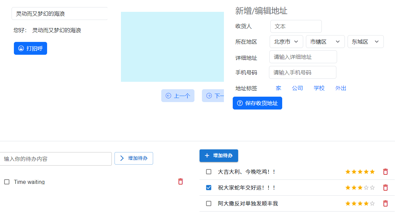Viewport: 395px width, 218px height.
Task: Click the right arrow icon in 下一个 button
Action: 209,96
